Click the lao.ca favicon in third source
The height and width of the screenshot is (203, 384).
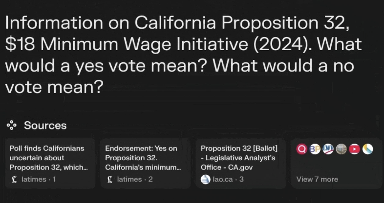(206, 179)
